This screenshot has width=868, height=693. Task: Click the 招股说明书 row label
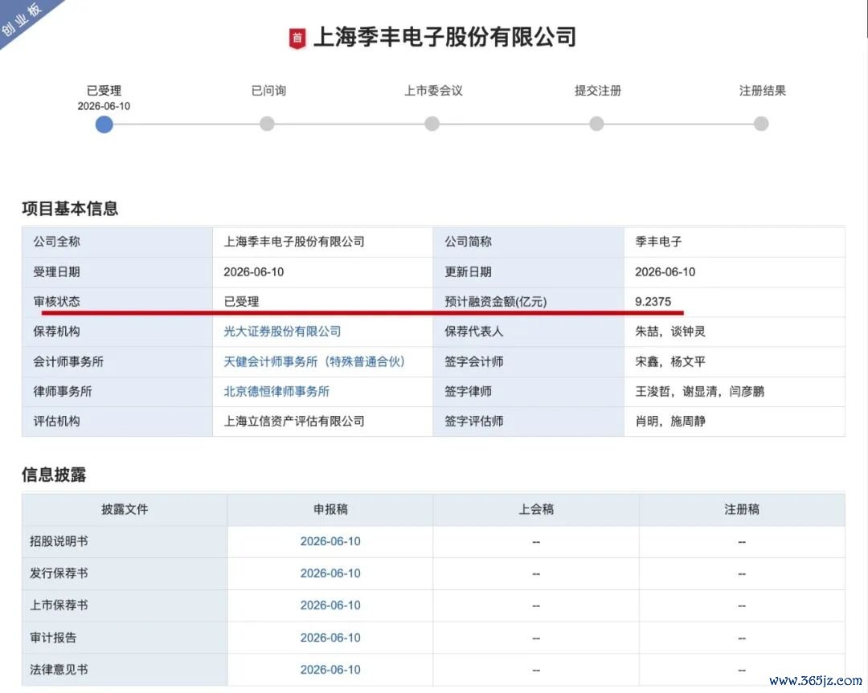pyautogui.click(x=59, y=541)
